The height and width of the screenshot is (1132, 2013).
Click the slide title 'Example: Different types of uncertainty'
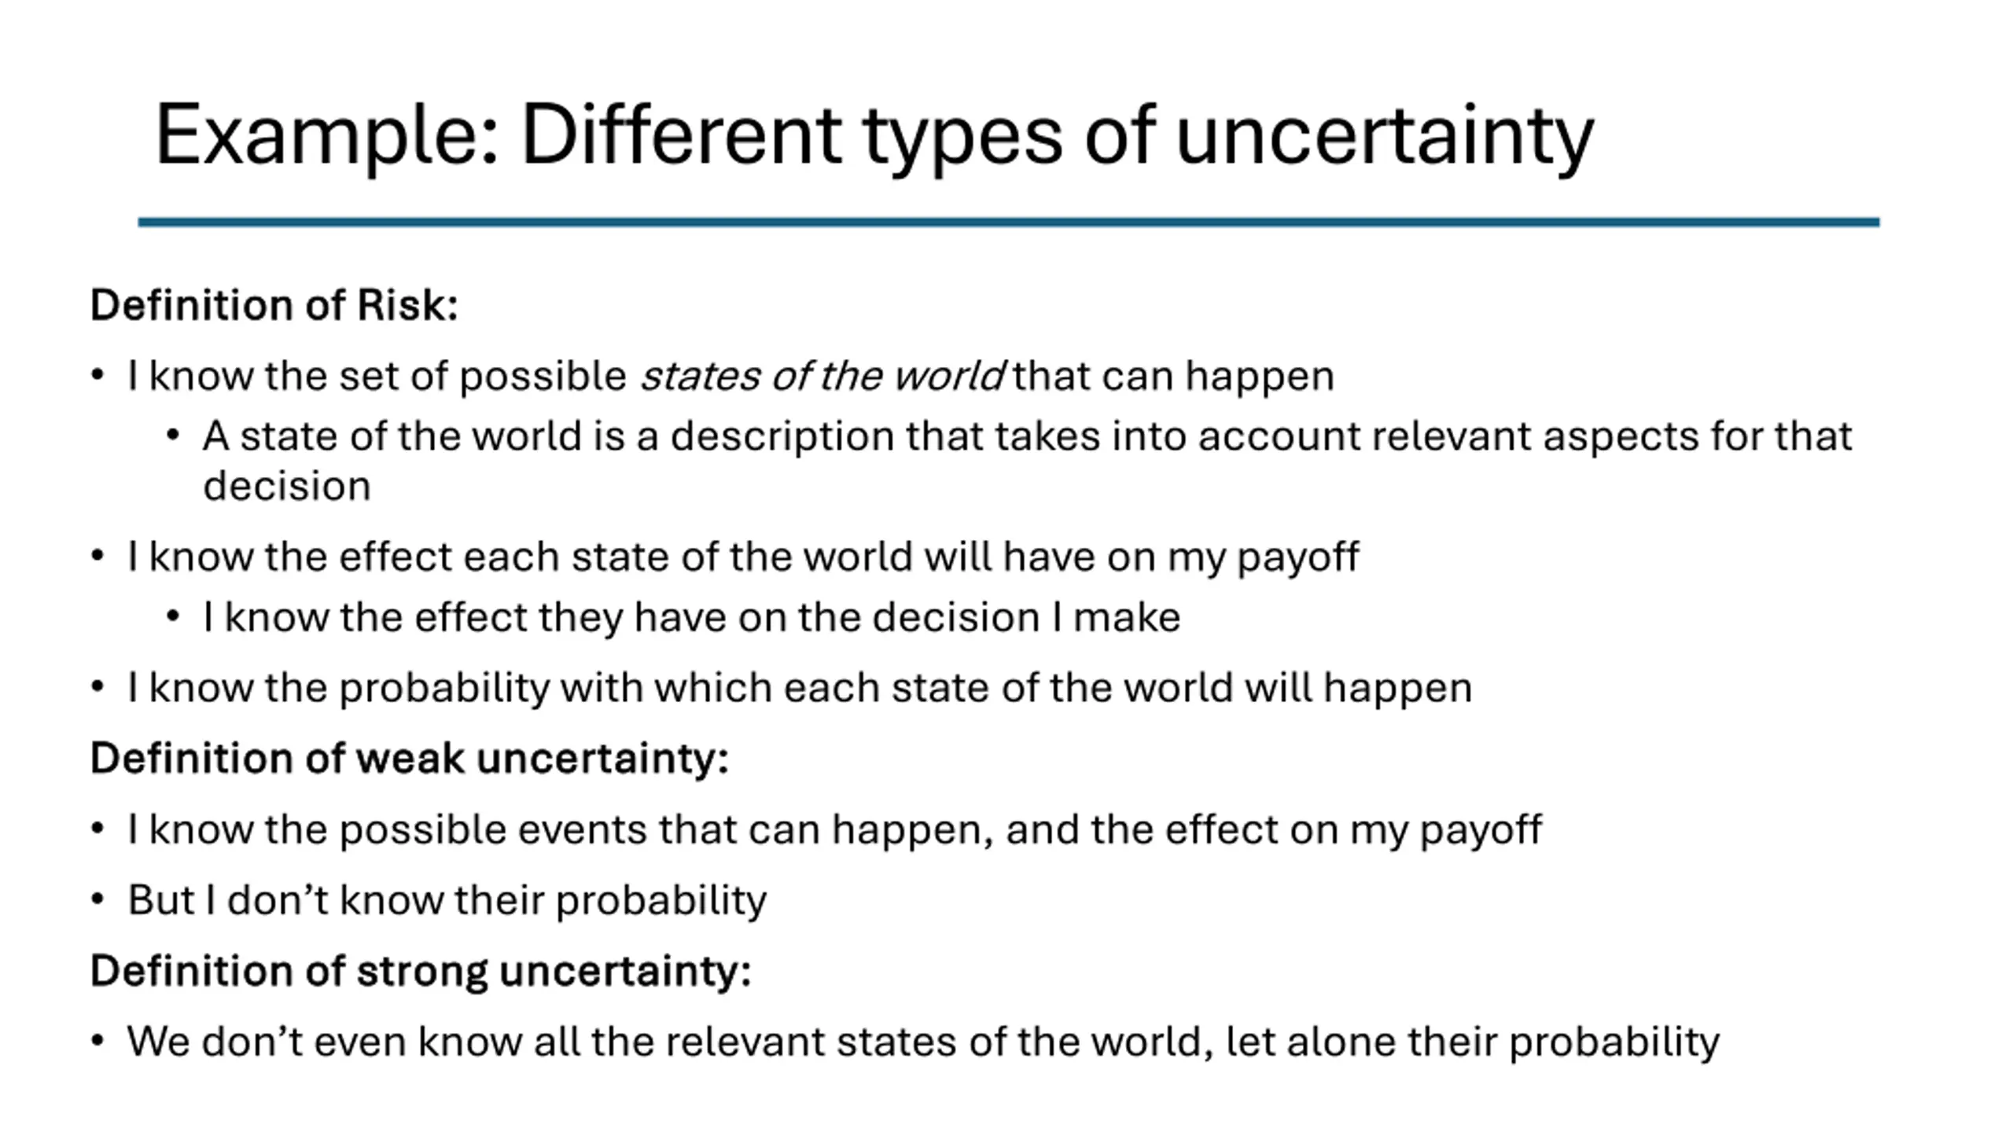(874, 135)
